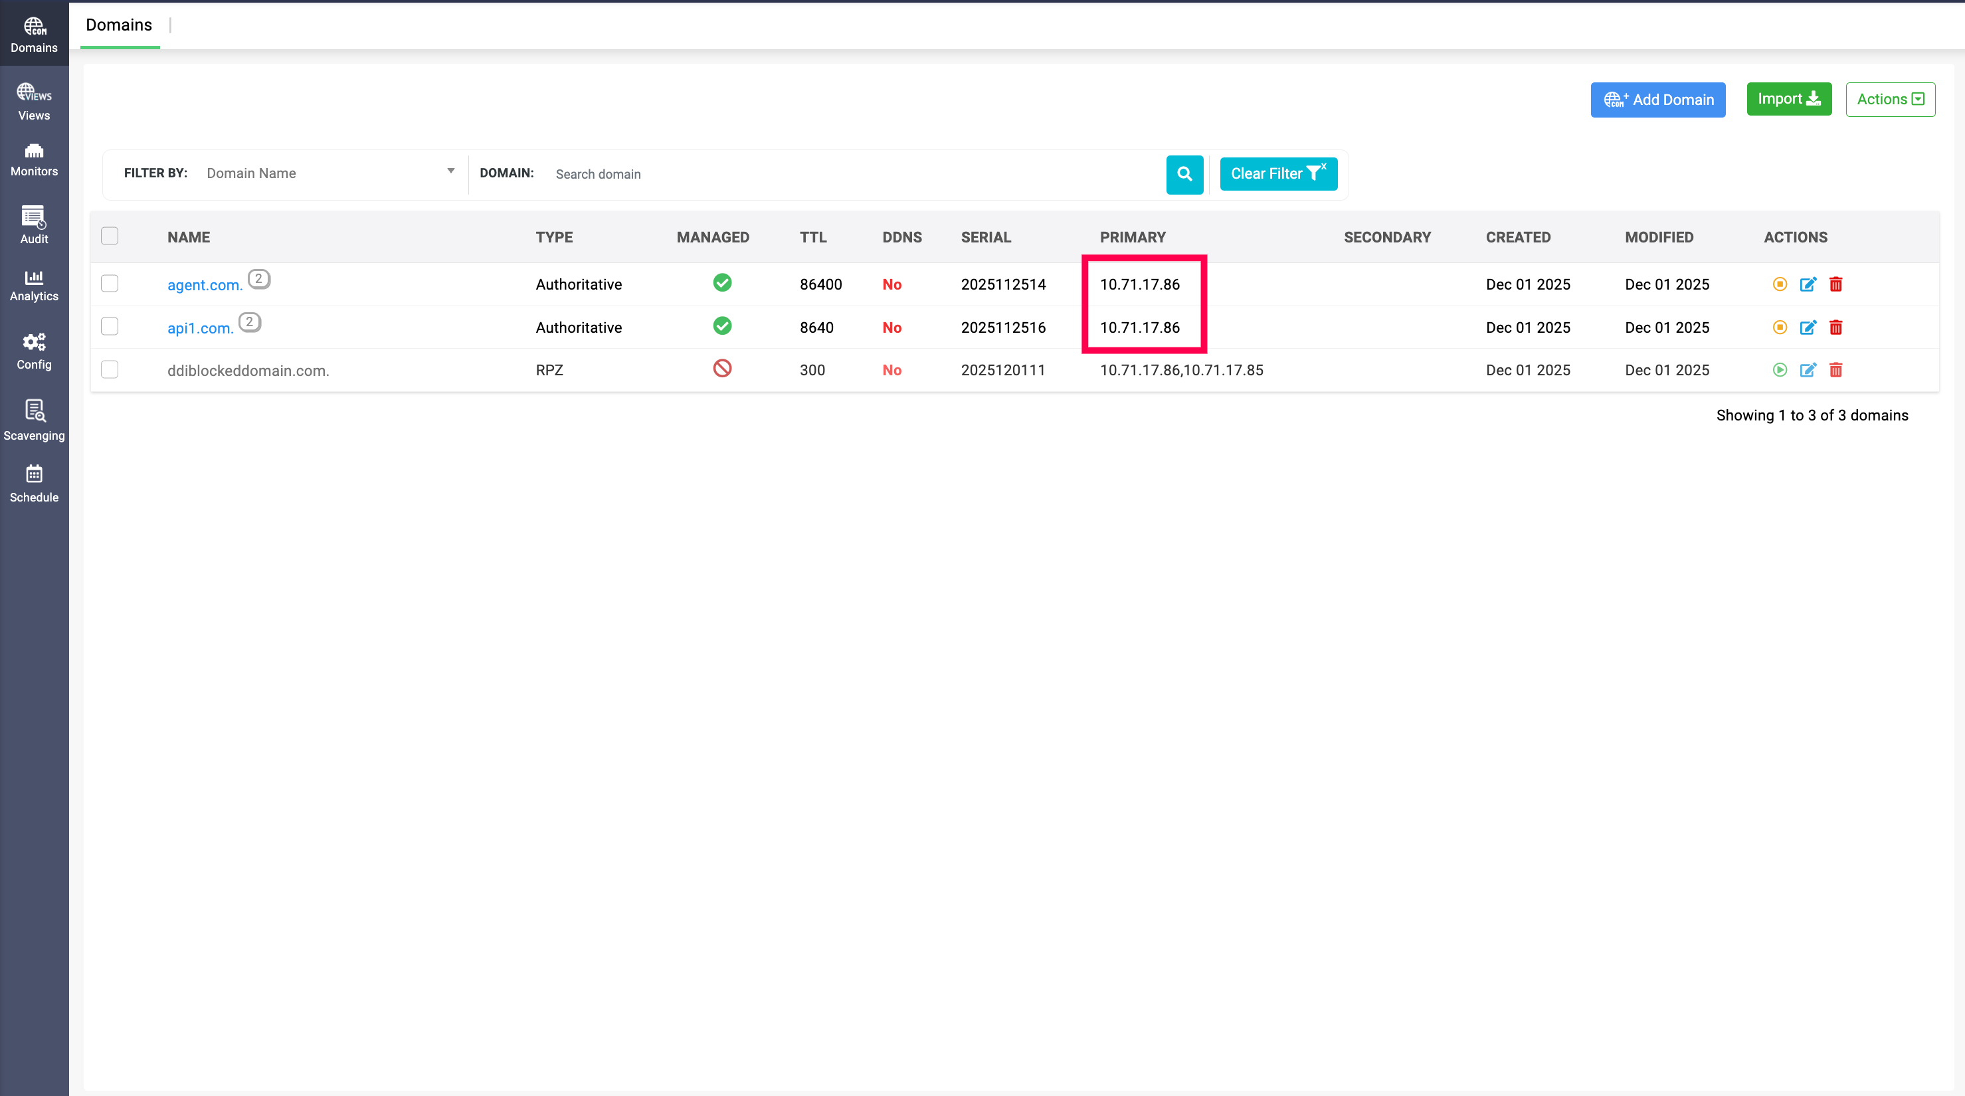The image size is (1965, 1096).
Task: Click the Add Domain button
Action: pyautogui.click(x=1657, y=100)
